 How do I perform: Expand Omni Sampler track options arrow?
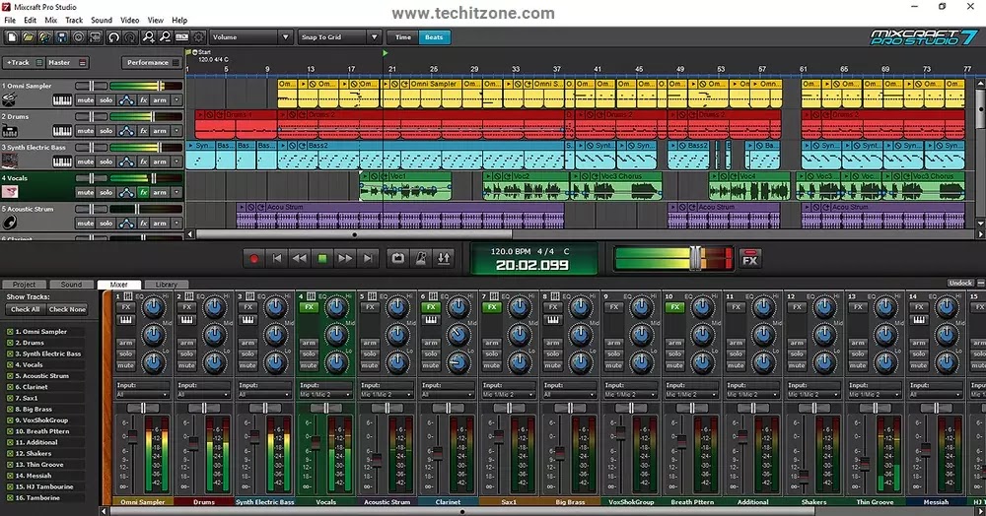[x=176, y=99]
